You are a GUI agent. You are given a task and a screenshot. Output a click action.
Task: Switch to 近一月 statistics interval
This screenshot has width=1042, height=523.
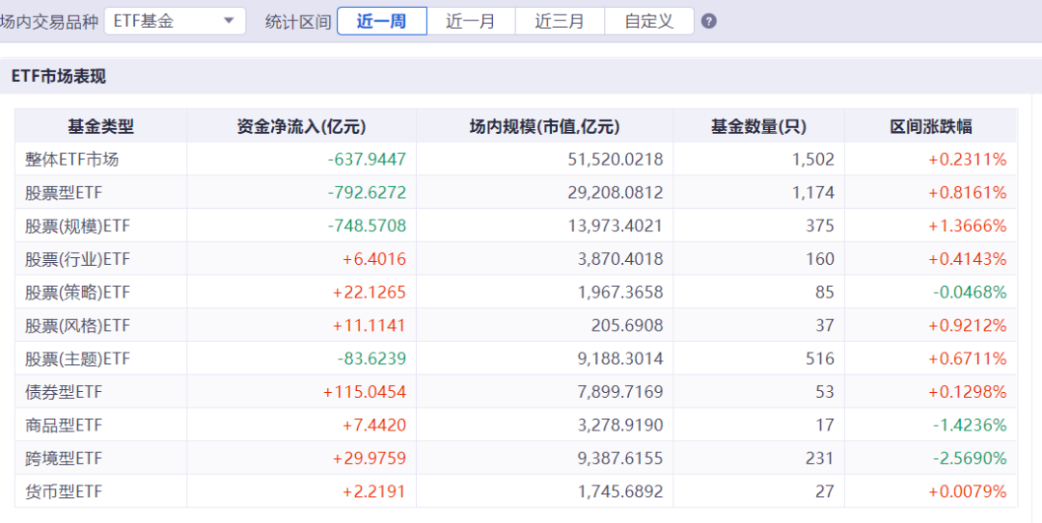pos(471,21)
